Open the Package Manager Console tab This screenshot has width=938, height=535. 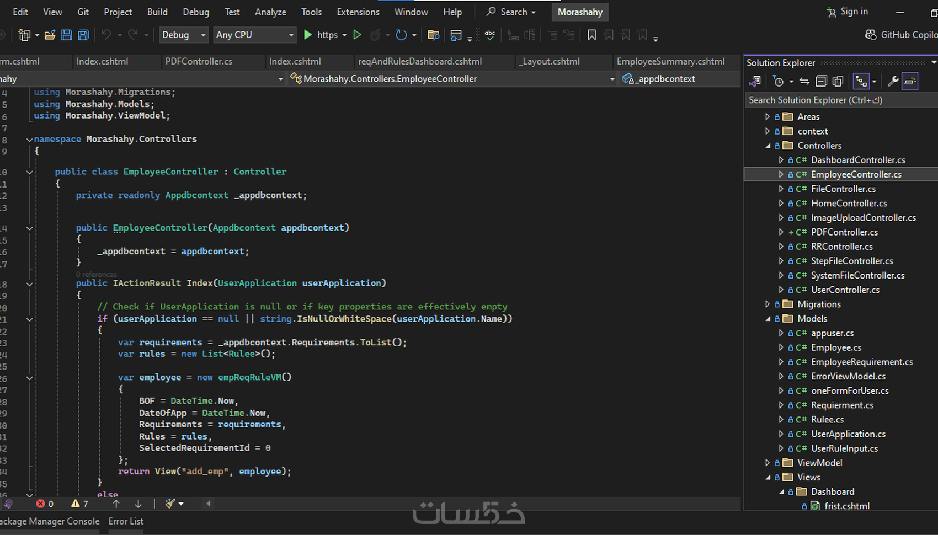50,522
